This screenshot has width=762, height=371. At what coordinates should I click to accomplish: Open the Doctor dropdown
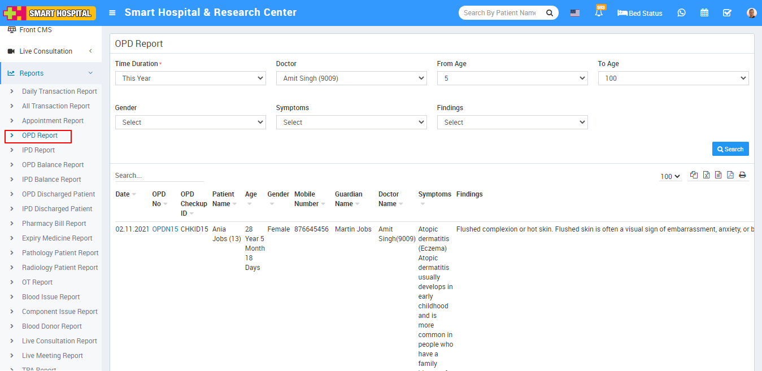pos(351,78)
